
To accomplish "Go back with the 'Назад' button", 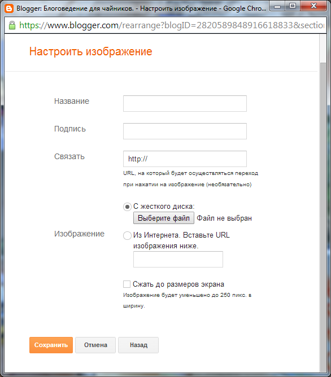I will click(x=138, y=345).
